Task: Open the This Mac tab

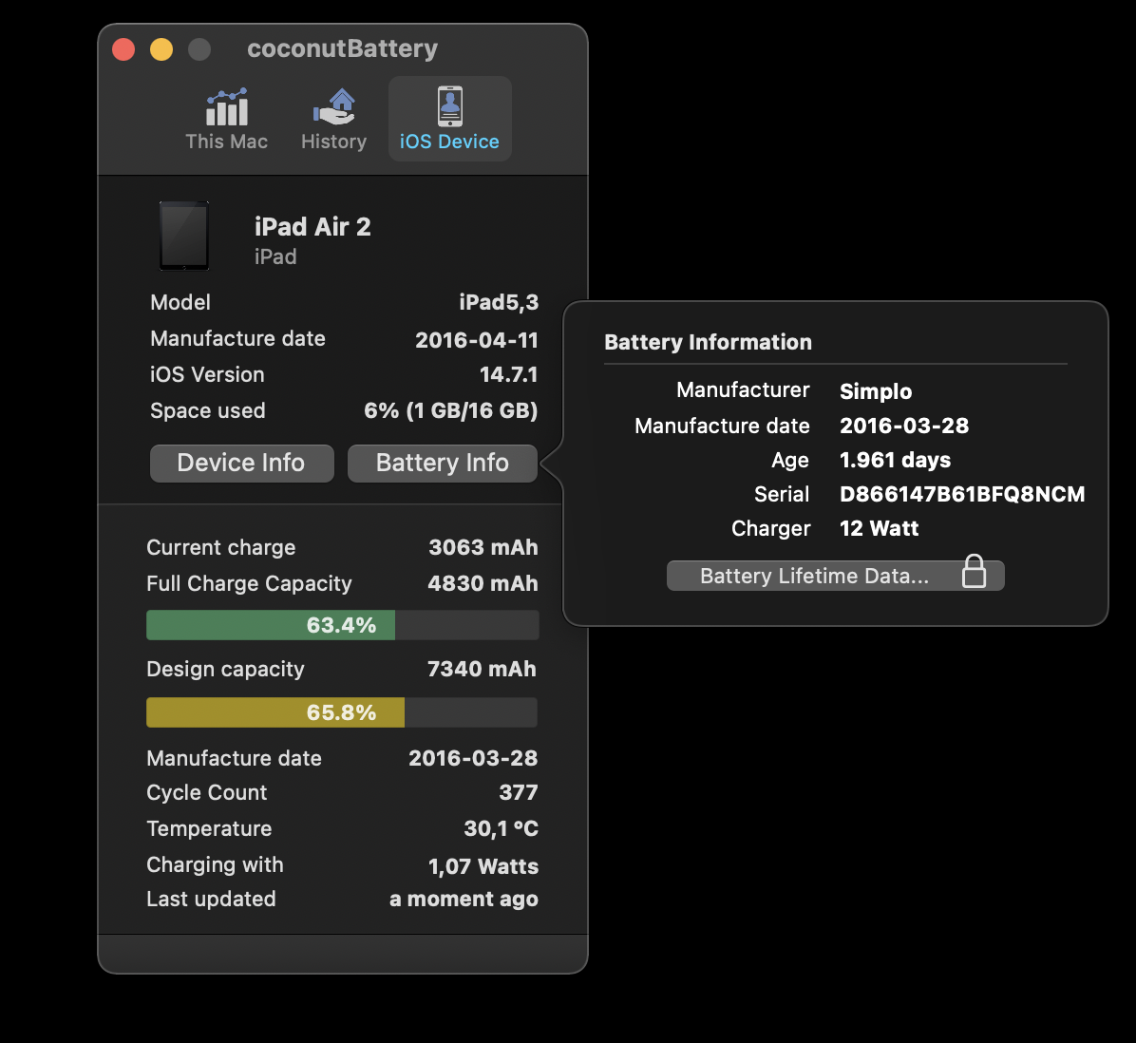Action: (x=227, y=120)
